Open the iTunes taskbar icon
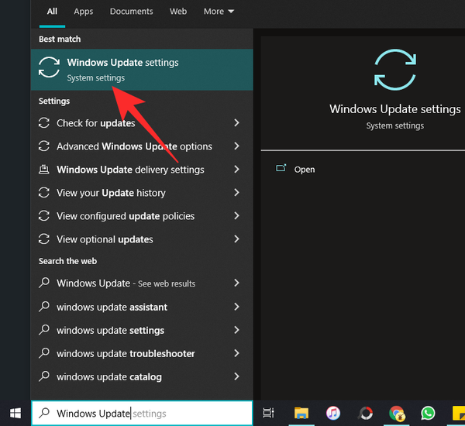Screen dimensions: 465x426 (333, 413)
